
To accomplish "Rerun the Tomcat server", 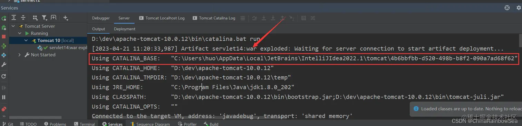I will pos(4,18).
